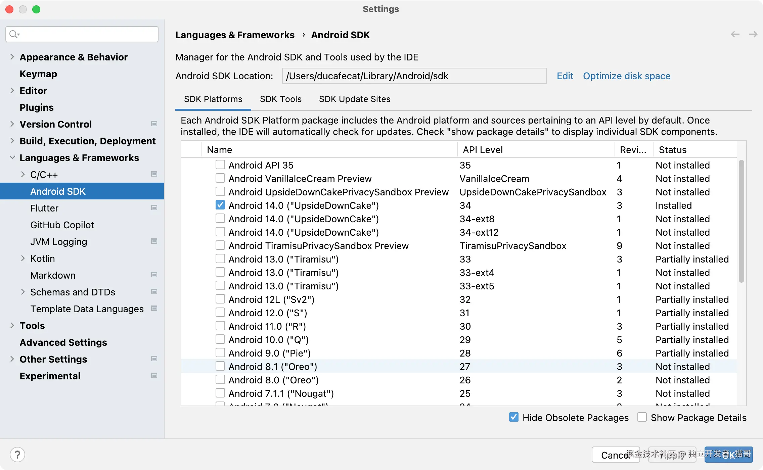Click the Android SDK Location field
Screen dimensions: 763x470
[414, 76]
